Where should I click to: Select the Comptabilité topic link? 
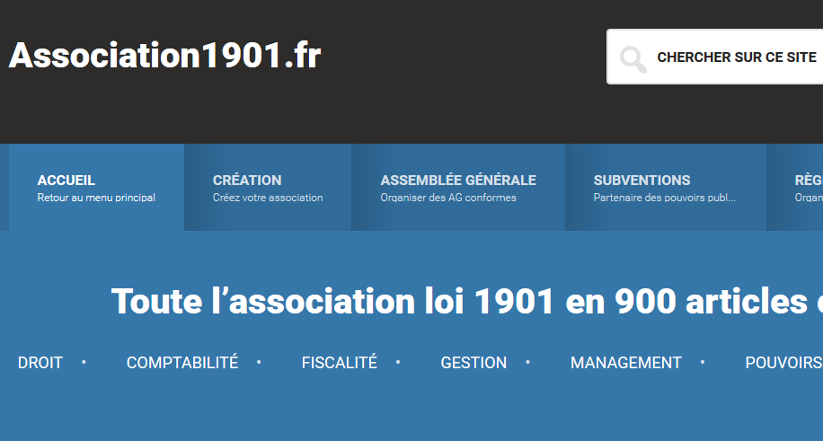(182, 363)
